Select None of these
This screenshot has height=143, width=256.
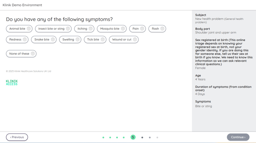[21, 54]
